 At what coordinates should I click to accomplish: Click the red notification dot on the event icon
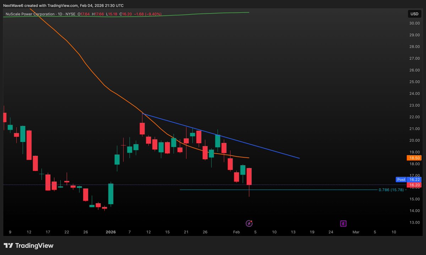[251, 221]
